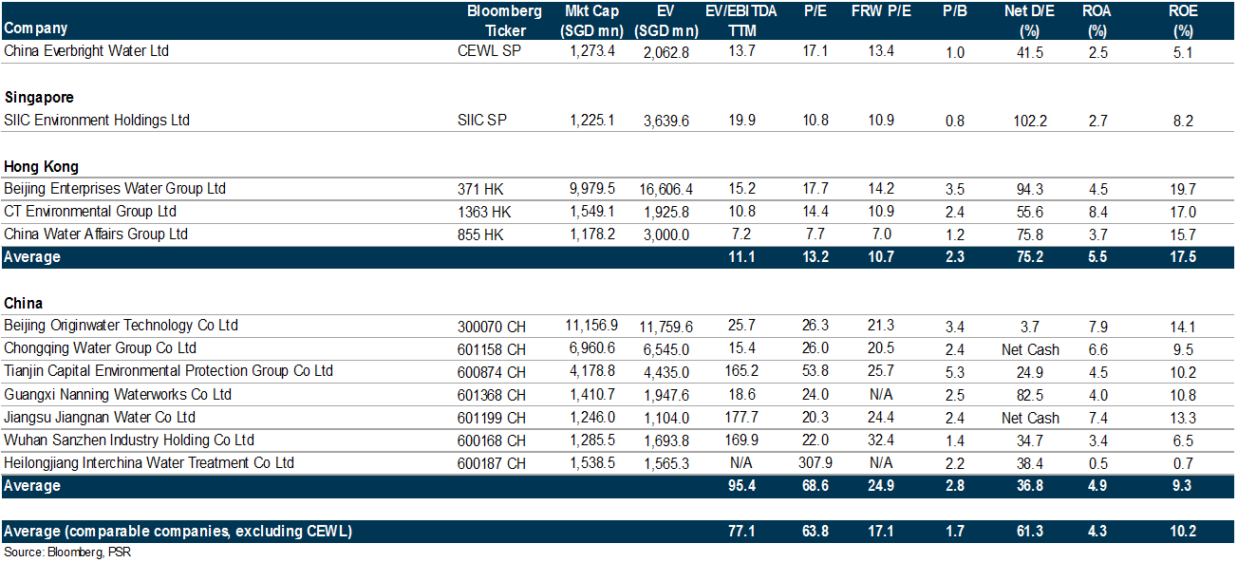Select the ticker "601199 CH"

pos(492,417)
